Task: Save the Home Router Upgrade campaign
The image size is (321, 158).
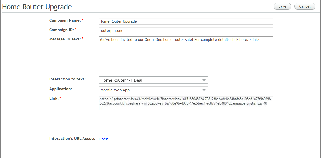Action: [282, 6]
